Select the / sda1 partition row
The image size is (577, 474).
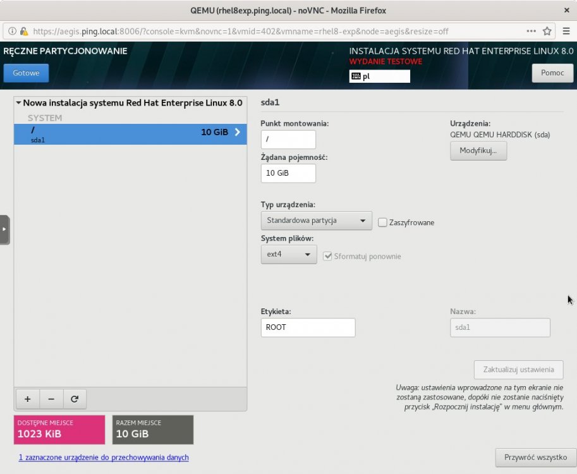pos(130,134)
